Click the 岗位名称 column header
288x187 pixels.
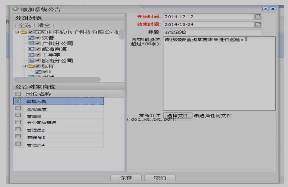[x=64, y=94]
